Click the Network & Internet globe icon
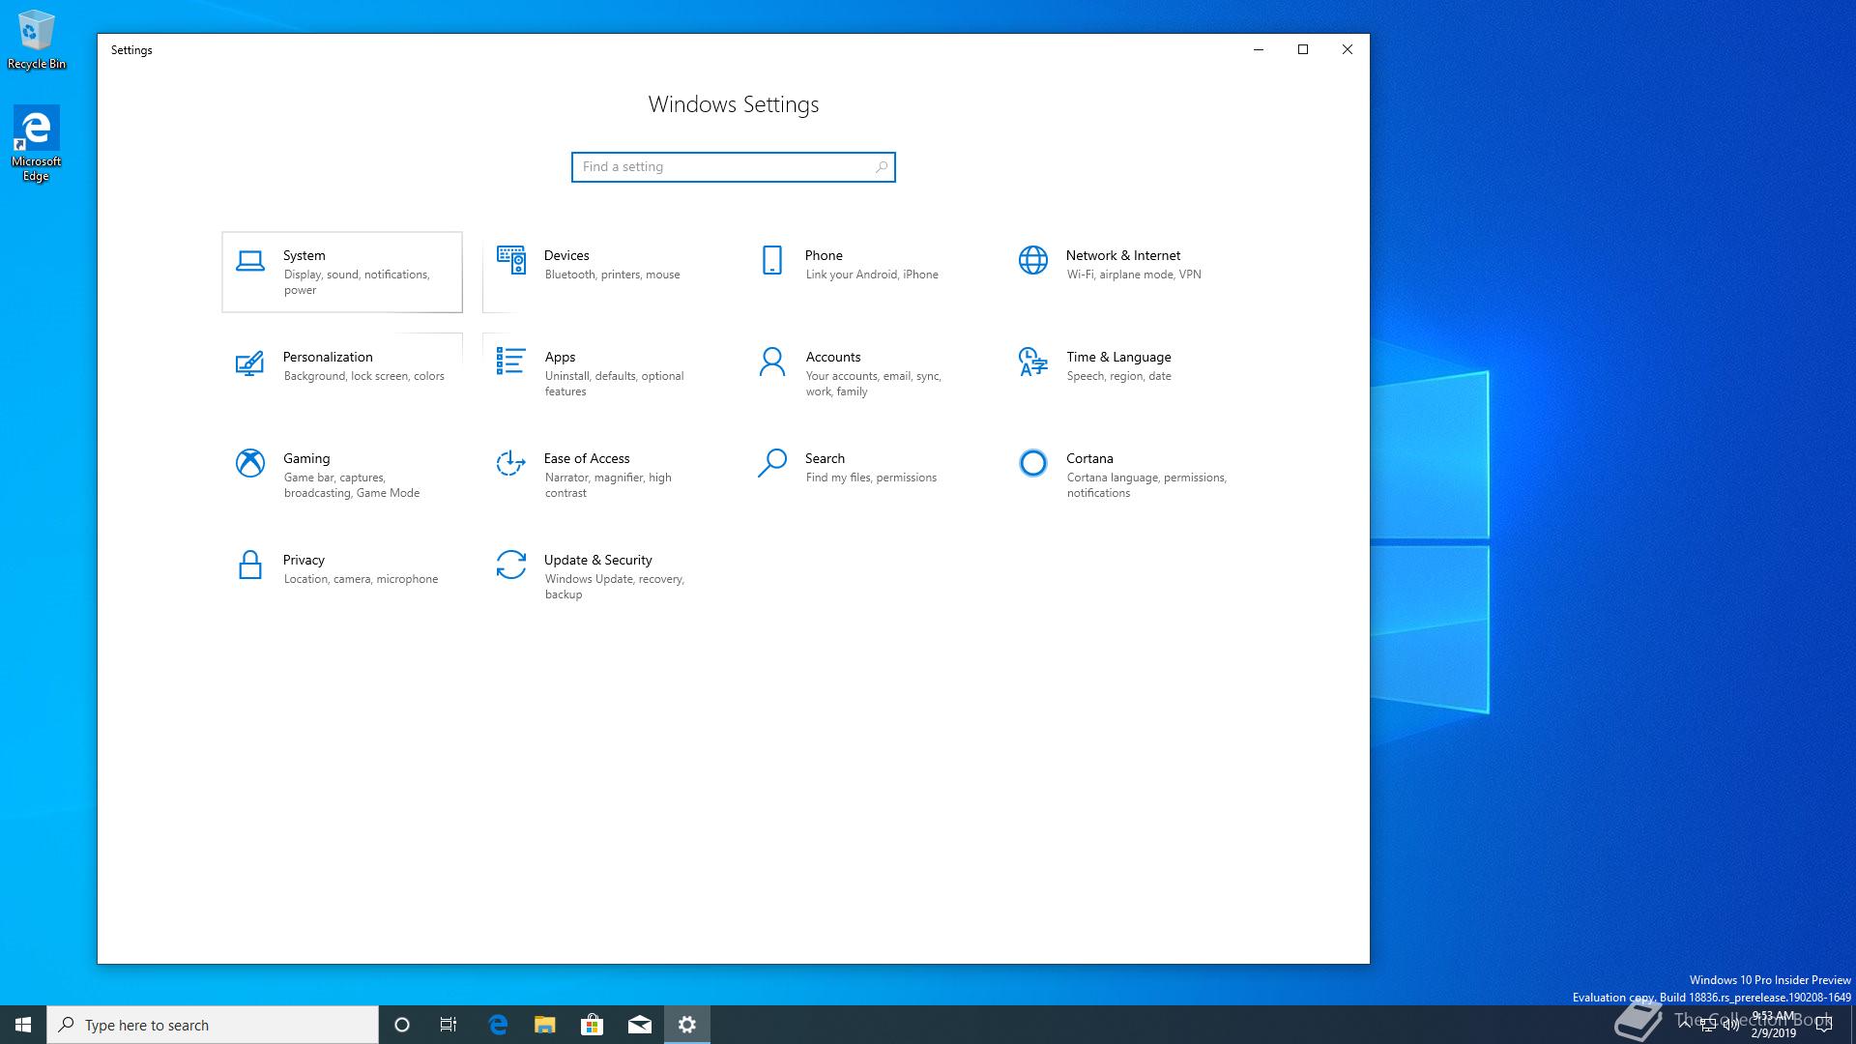This screenshot has width=1856, height=1044. tap(1033, 260)
